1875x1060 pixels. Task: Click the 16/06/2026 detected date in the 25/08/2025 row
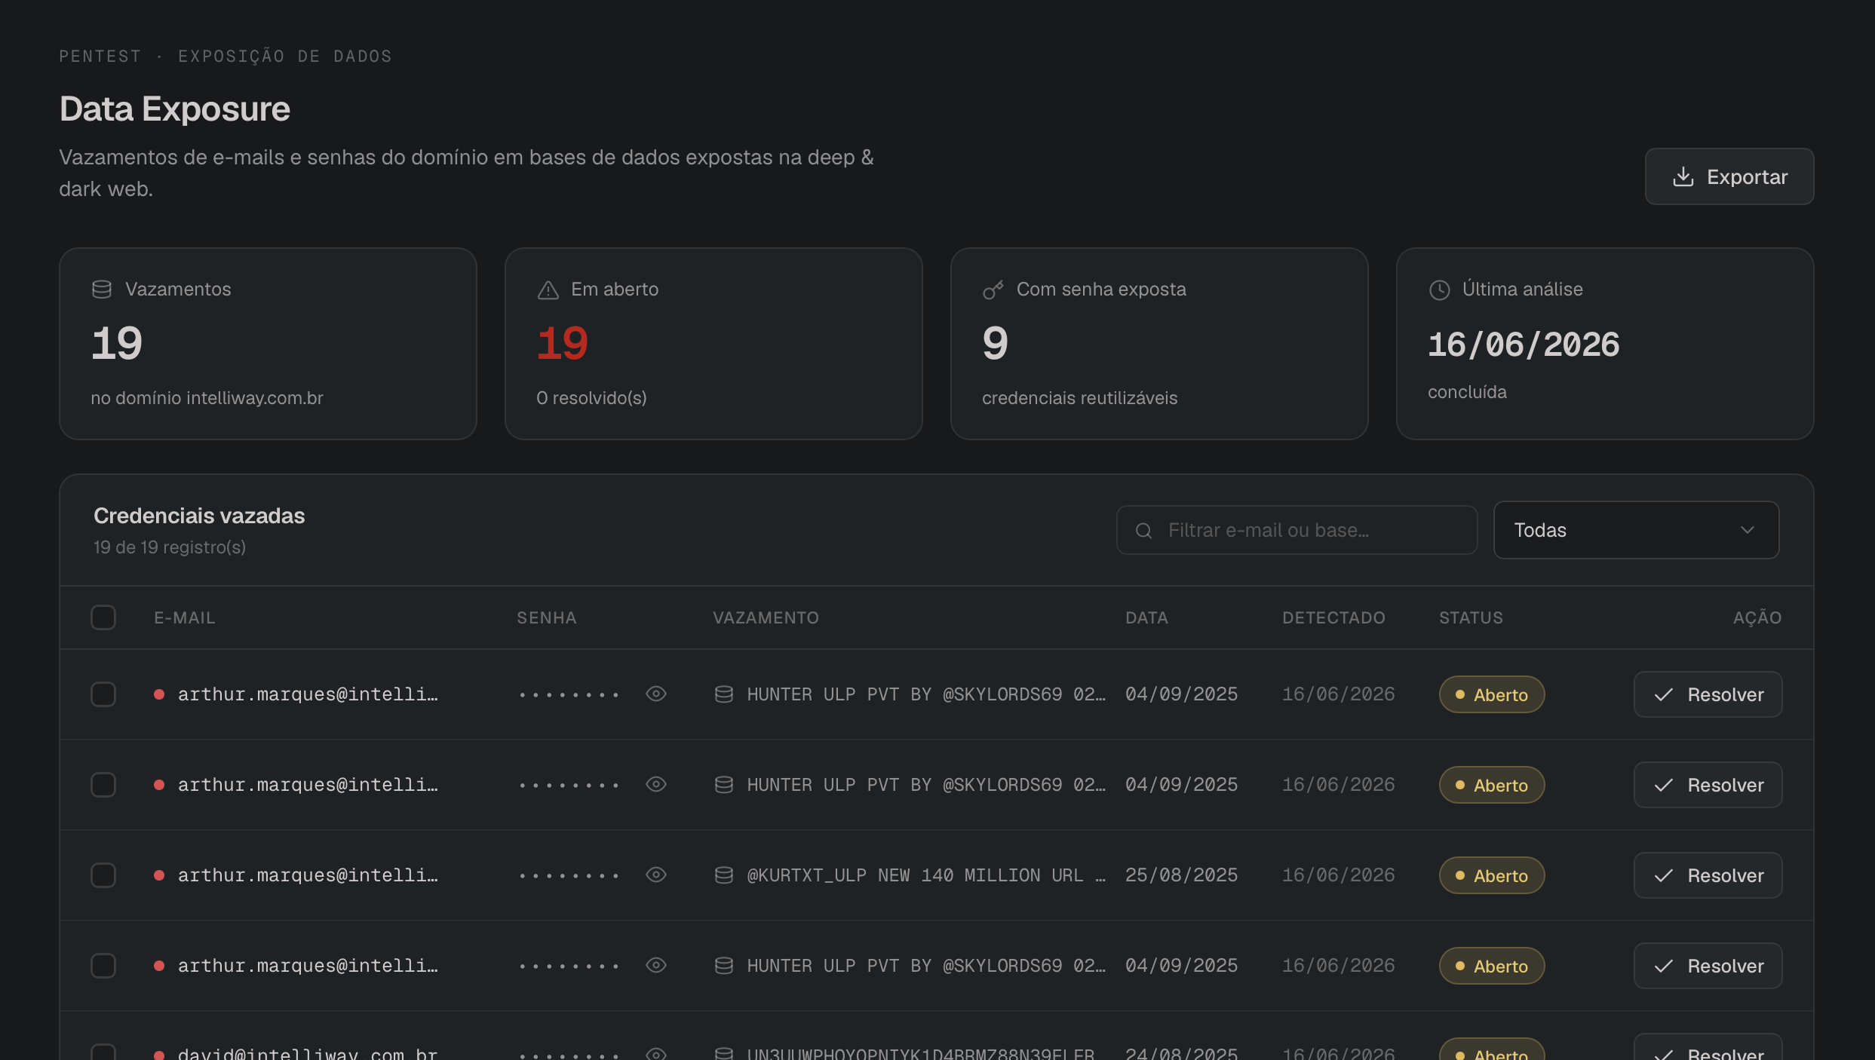tap(1338, 875)
